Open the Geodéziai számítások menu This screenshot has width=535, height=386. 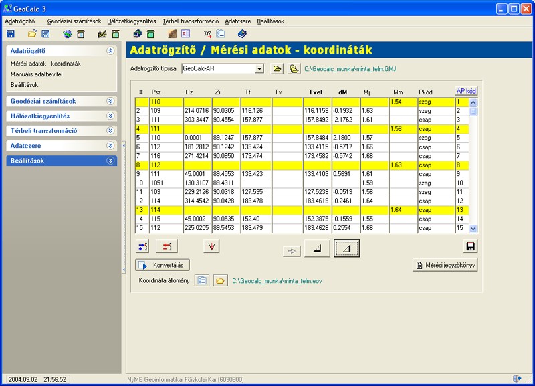74,21
